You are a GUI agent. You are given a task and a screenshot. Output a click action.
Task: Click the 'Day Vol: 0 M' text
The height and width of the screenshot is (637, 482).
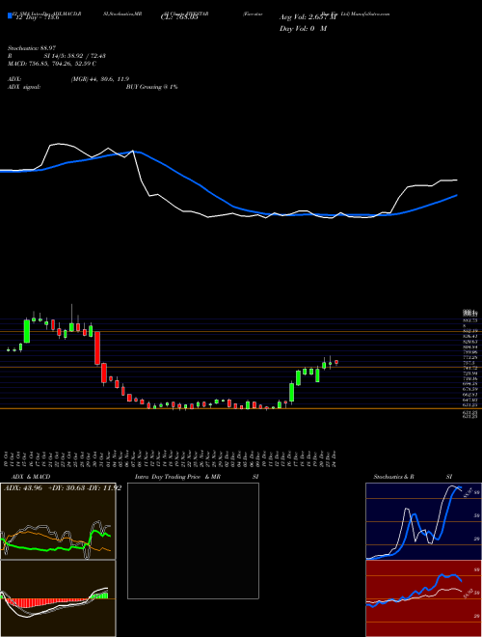pyautogui.click(x=303, y=29)
